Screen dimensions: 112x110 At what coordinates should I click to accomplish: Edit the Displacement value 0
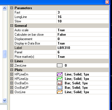(83, 39)
